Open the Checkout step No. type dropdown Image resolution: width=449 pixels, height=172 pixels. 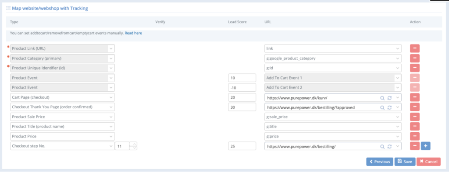[62, 146]
